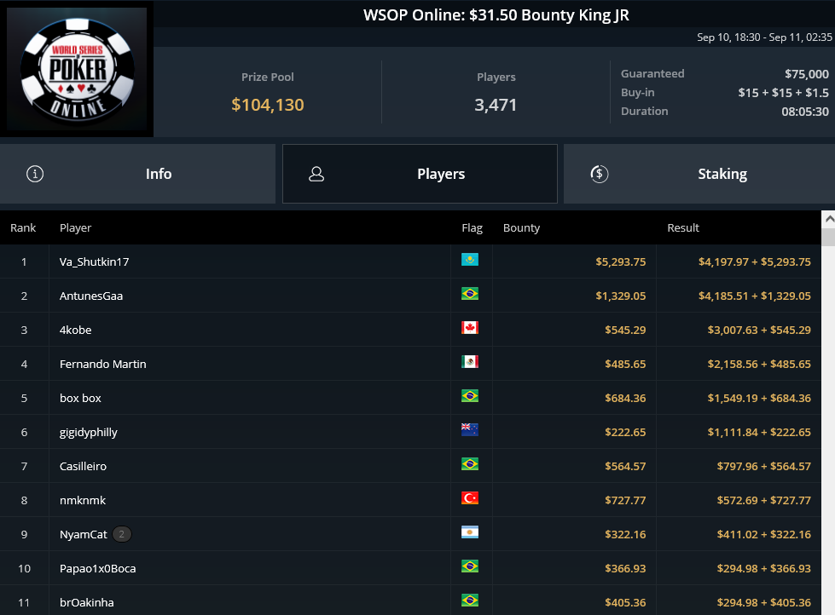Screen dimensions: 835x615
Task: Click the tournament date range text
Action: (765, 37)
